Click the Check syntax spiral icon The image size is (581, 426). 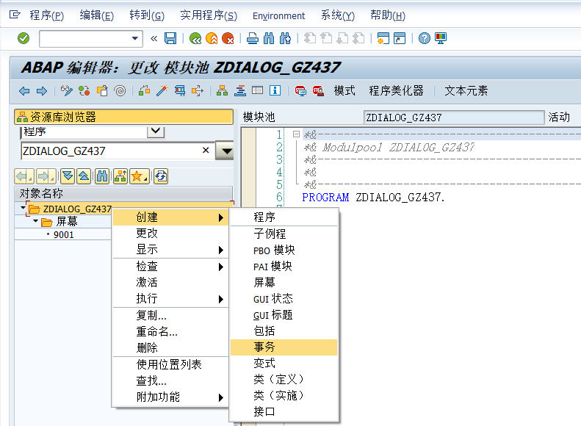point(120,91)
